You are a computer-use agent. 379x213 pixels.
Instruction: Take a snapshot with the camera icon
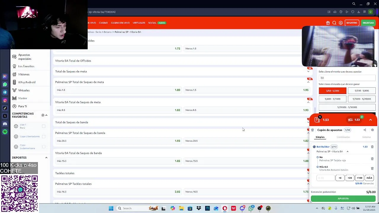tap(335, 12)
